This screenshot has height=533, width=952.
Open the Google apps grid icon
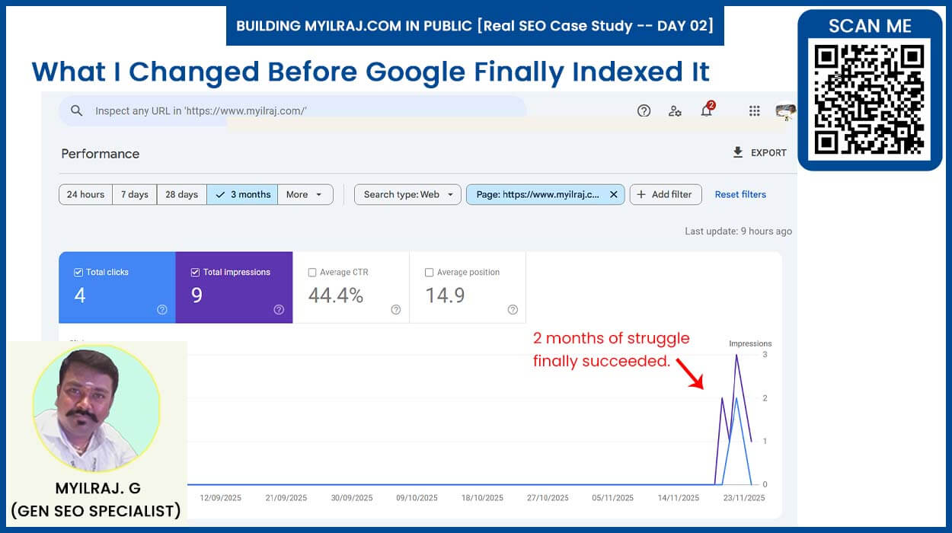[x=754, y=110]
